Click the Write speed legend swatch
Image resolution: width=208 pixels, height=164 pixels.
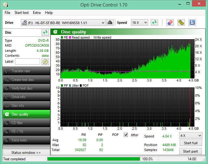pos(92,37)
